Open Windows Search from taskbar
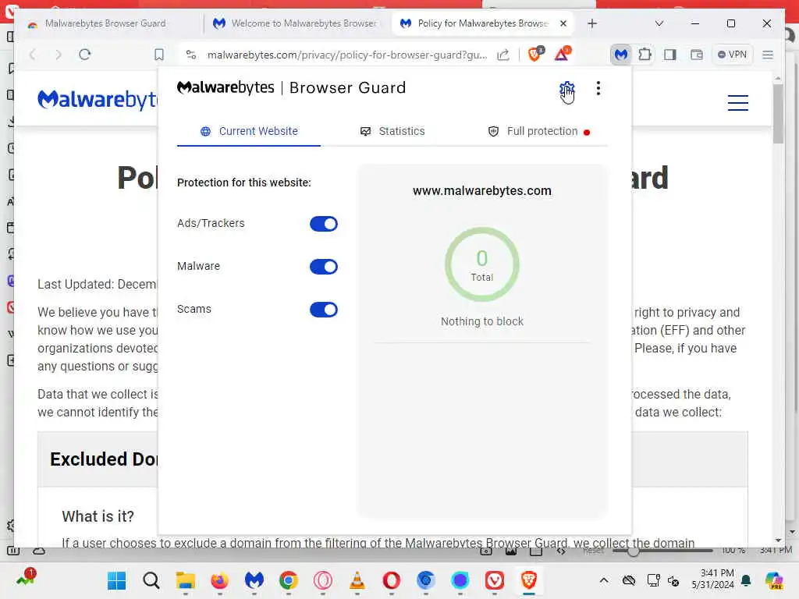This screenshot has width=799, height=599. [151, 580]
